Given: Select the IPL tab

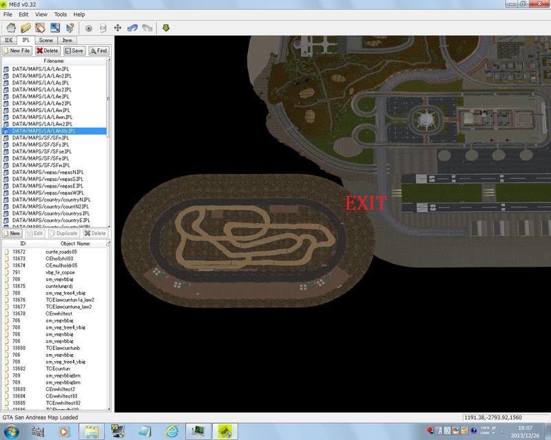Looking at the screenshot, I should point(26,40).
